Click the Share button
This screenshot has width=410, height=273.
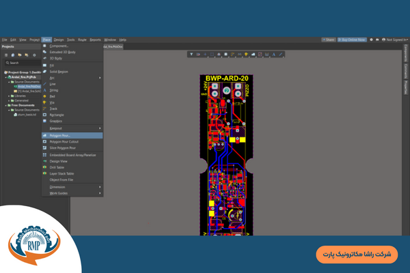click(330, 40)
